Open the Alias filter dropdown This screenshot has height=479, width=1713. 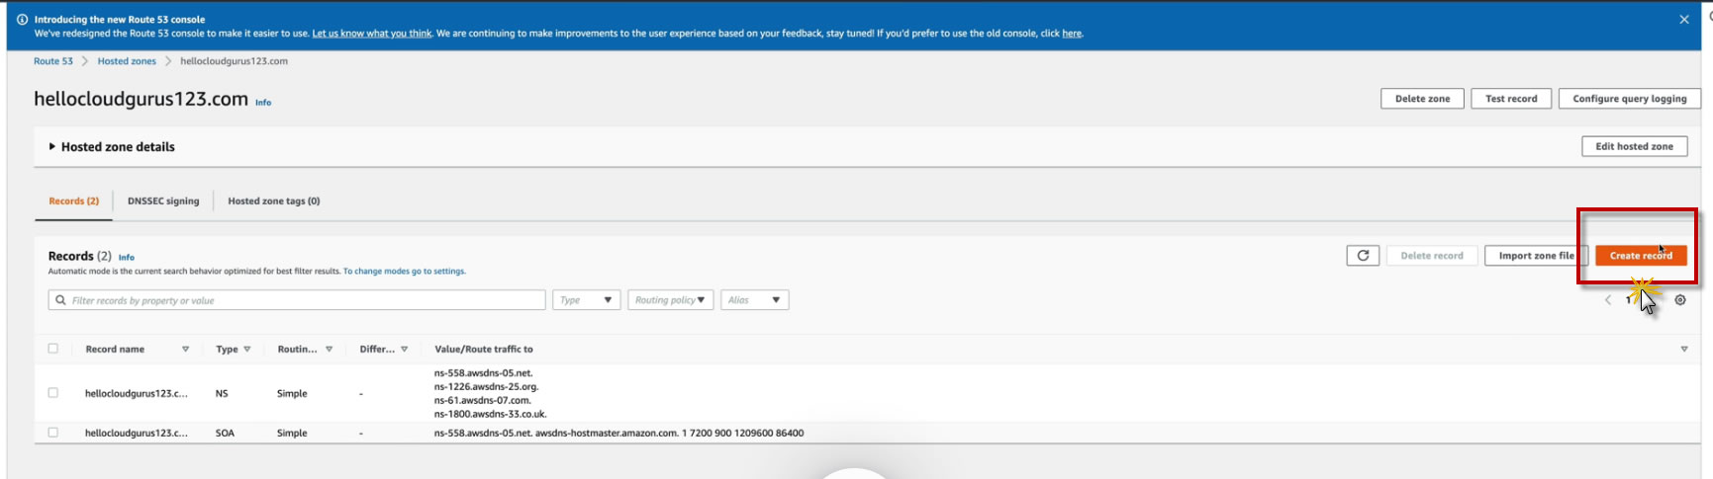click(x=755, y=300)
